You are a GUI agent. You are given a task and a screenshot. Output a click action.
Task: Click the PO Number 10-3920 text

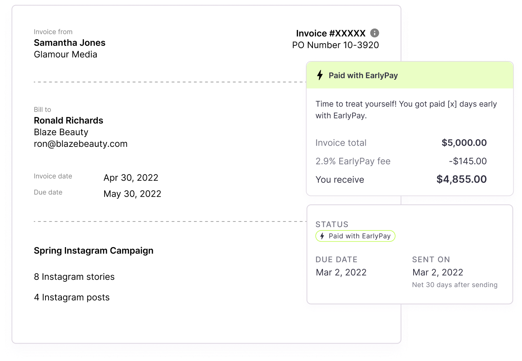point(335,45)
